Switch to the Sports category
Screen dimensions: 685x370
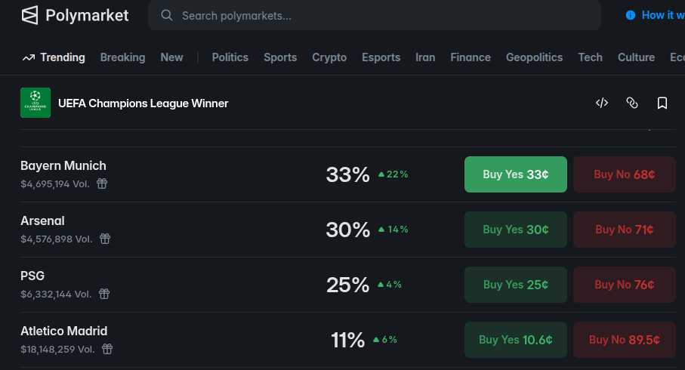(280, 57)
